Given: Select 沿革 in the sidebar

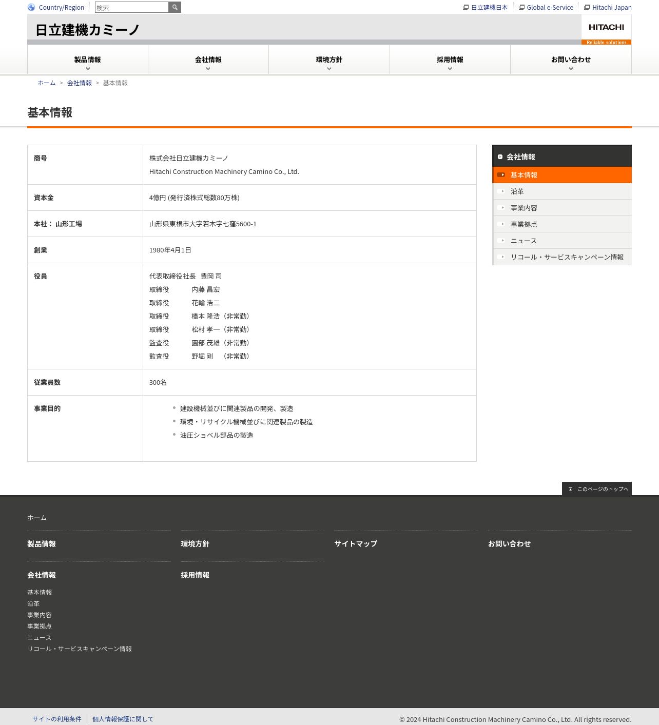Looking at the screenshot, I should coord(562,191).
